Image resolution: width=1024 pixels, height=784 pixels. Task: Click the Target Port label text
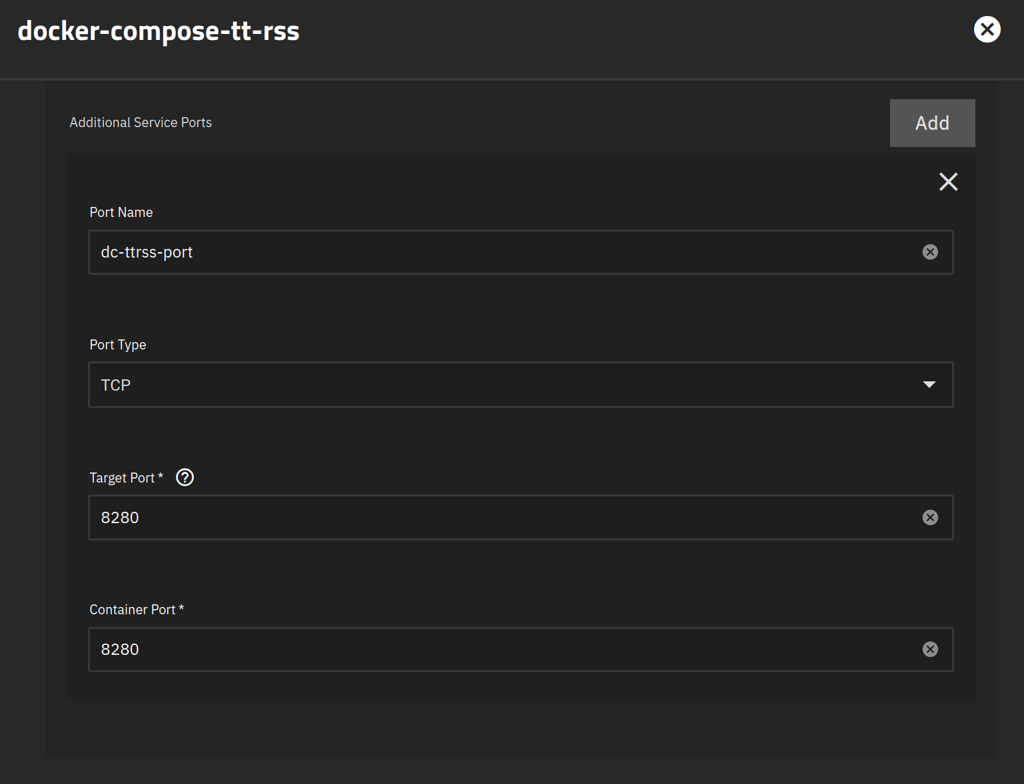[122, 478]
